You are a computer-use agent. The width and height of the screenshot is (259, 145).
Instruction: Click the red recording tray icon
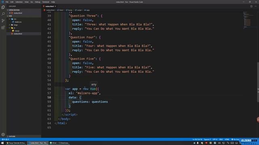pyautogui.click(x=206, y=143)
